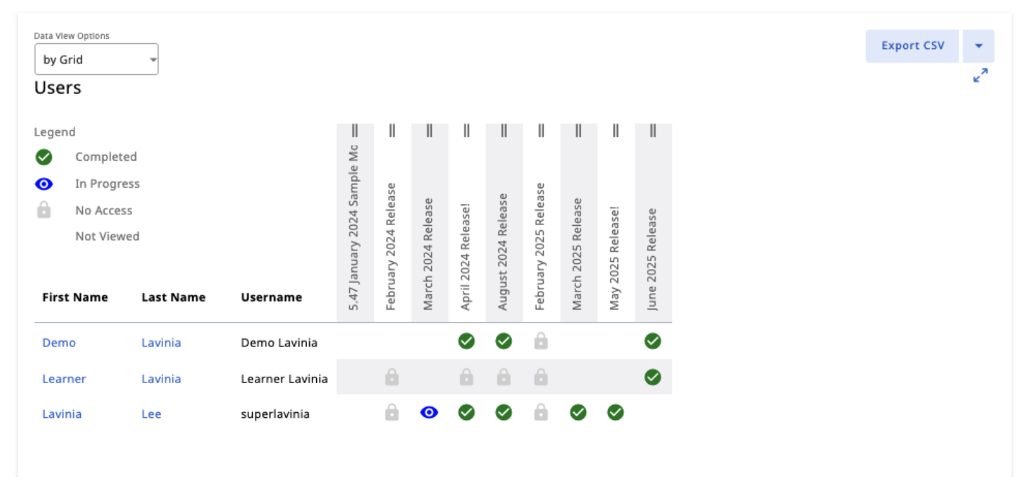Image resolution: width=1028 pixels, height=495 pixels.
Task: Open the Data View Options by Grid dropdown
Action: pyautogui.click(x=97, y=59)
